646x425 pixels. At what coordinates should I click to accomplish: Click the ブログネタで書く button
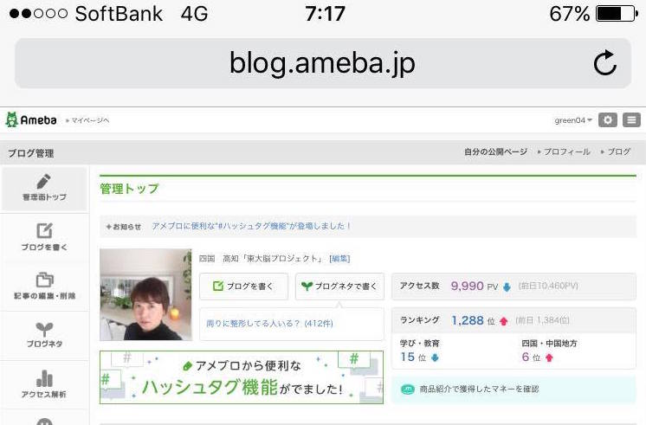click(x=339, y=287)
